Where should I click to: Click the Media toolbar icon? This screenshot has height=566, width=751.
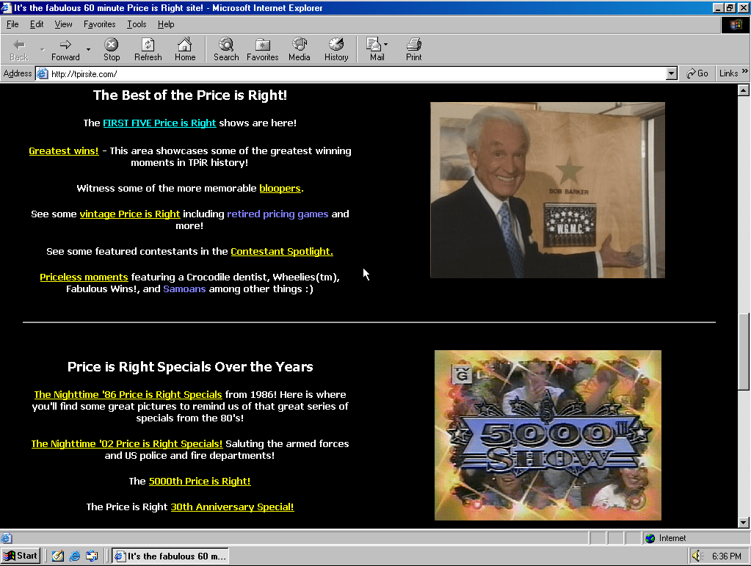pyautogui.click(x=299, y=49)
